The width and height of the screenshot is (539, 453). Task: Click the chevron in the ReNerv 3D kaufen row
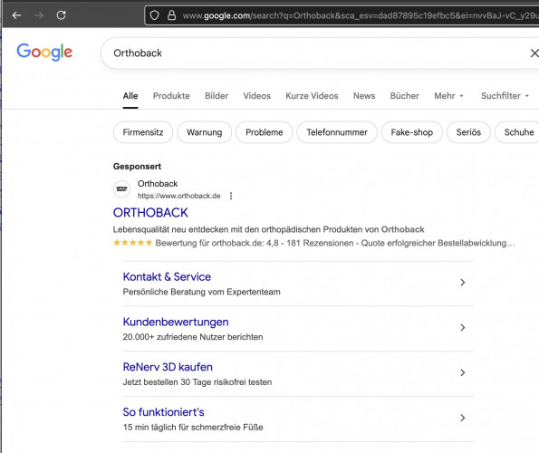pyautogui.click(x=463, y=372)
